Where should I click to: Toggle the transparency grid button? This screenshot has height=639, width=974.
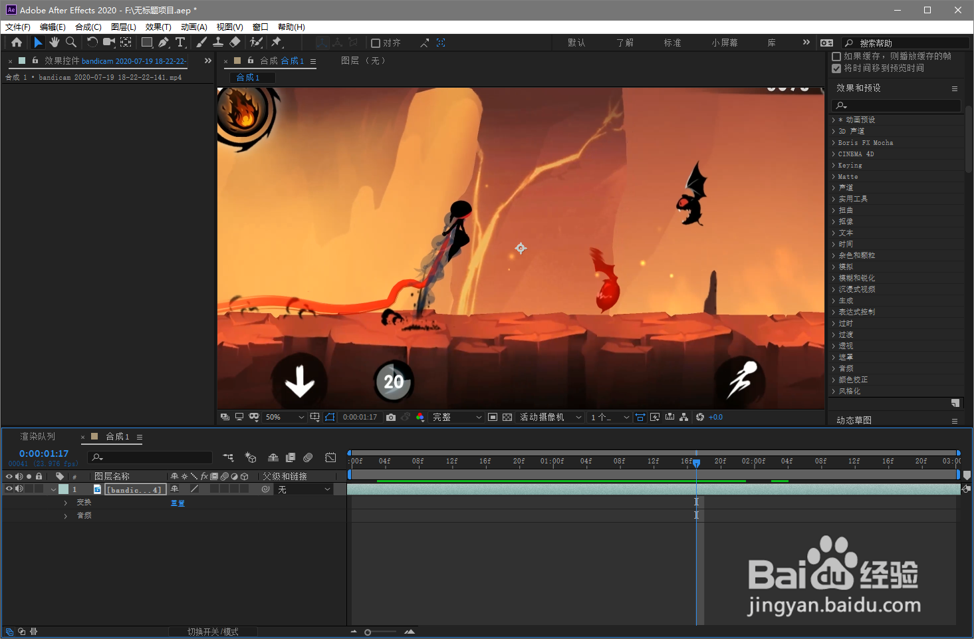click(x=507, y=417)
